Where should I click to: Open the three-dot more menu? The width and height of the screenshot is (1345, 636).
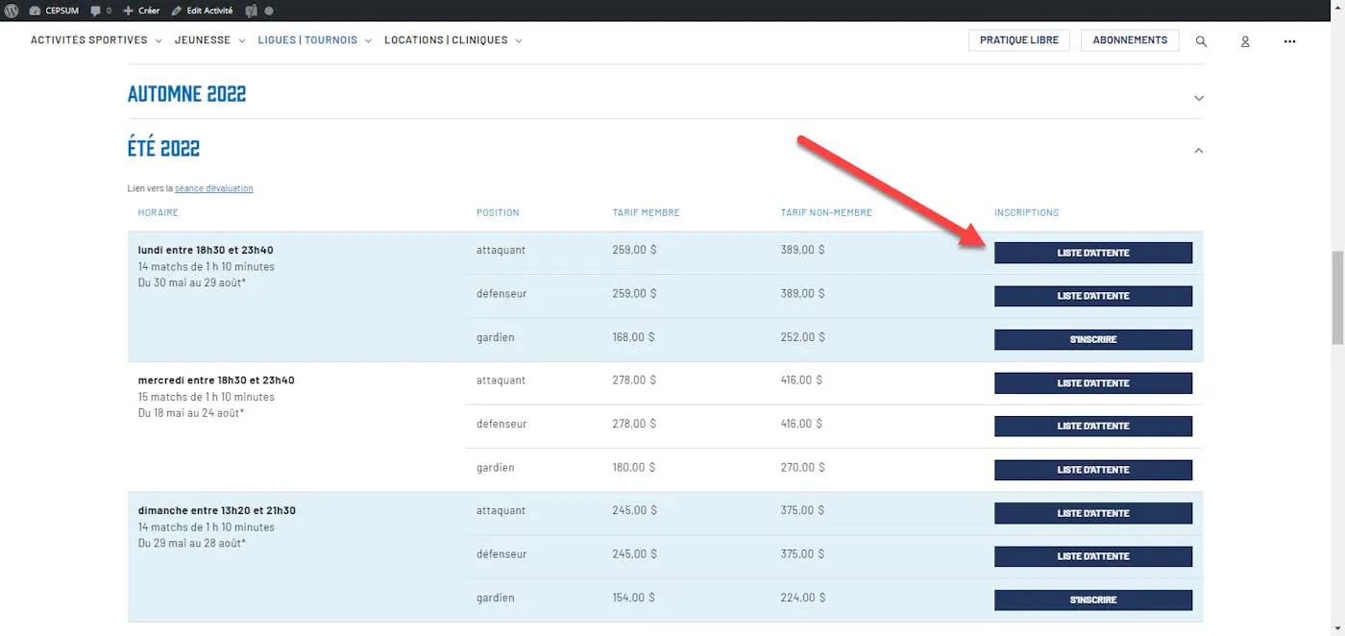1289,41
